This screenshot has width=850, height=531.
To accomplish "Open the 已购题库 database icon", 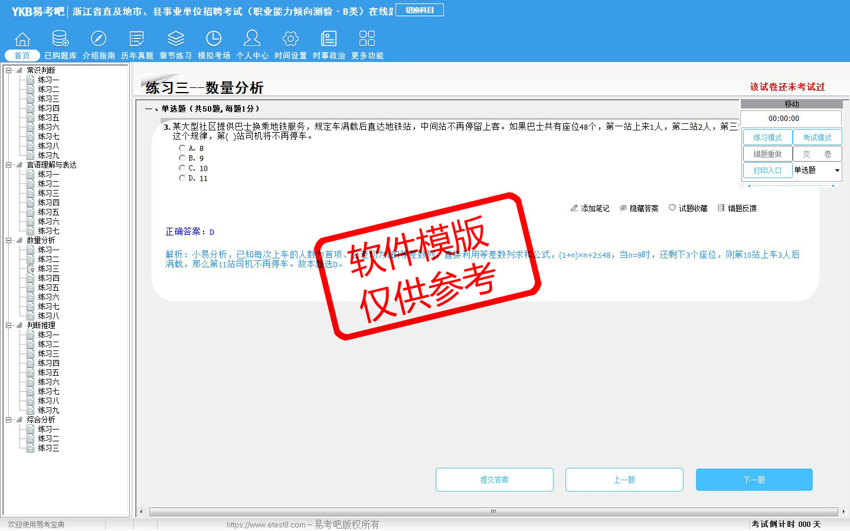I will [x=60, y=39].
